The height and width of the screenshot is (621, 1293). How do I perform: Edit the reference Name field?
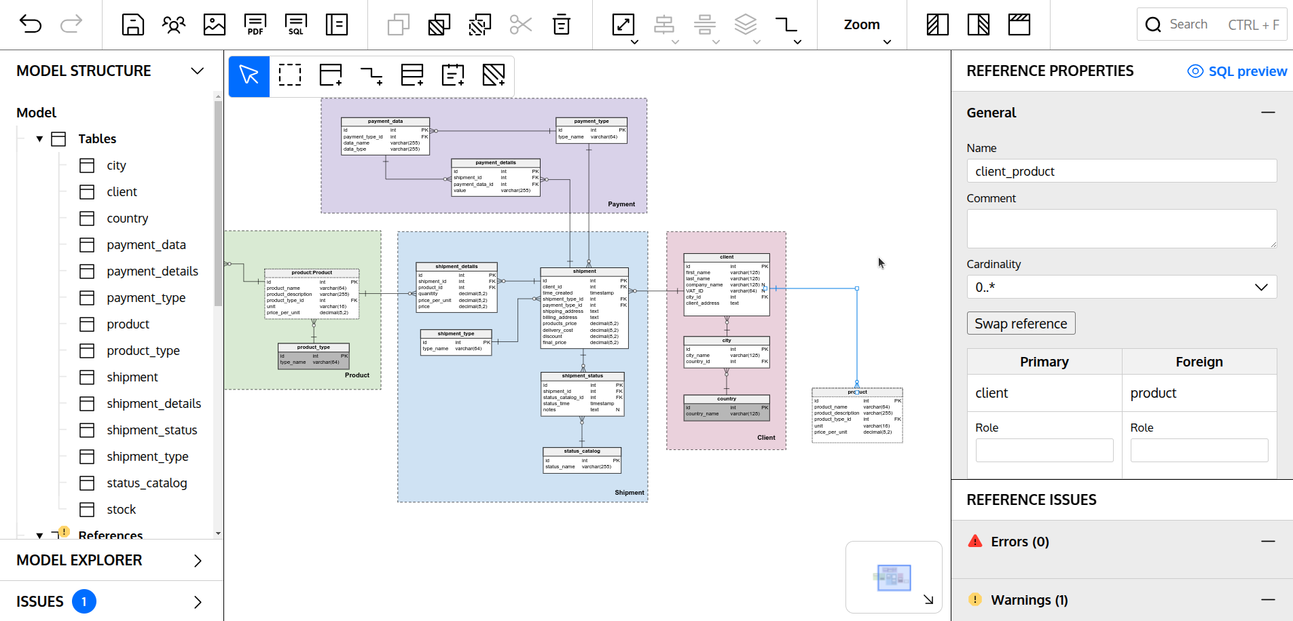click(1122, 171)
